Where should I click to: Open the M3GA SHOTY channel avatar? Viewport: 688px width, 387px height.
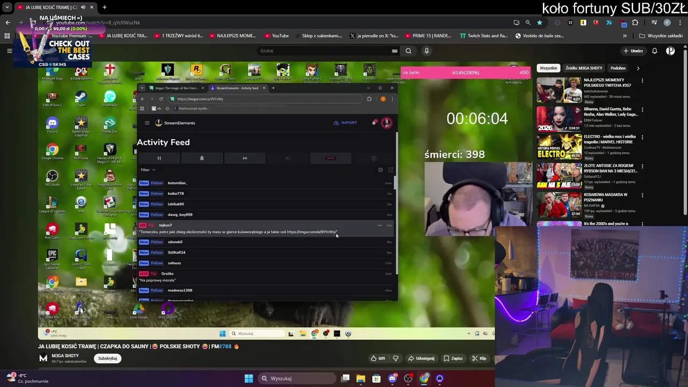[43, 359]
